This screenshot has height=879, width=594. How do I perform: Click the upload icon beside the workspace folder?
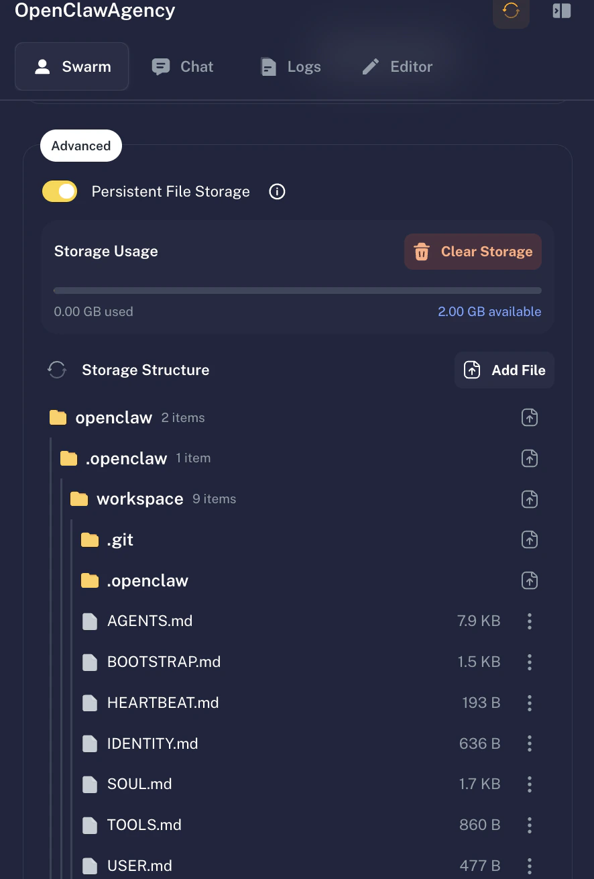click(x=529, y=499)
